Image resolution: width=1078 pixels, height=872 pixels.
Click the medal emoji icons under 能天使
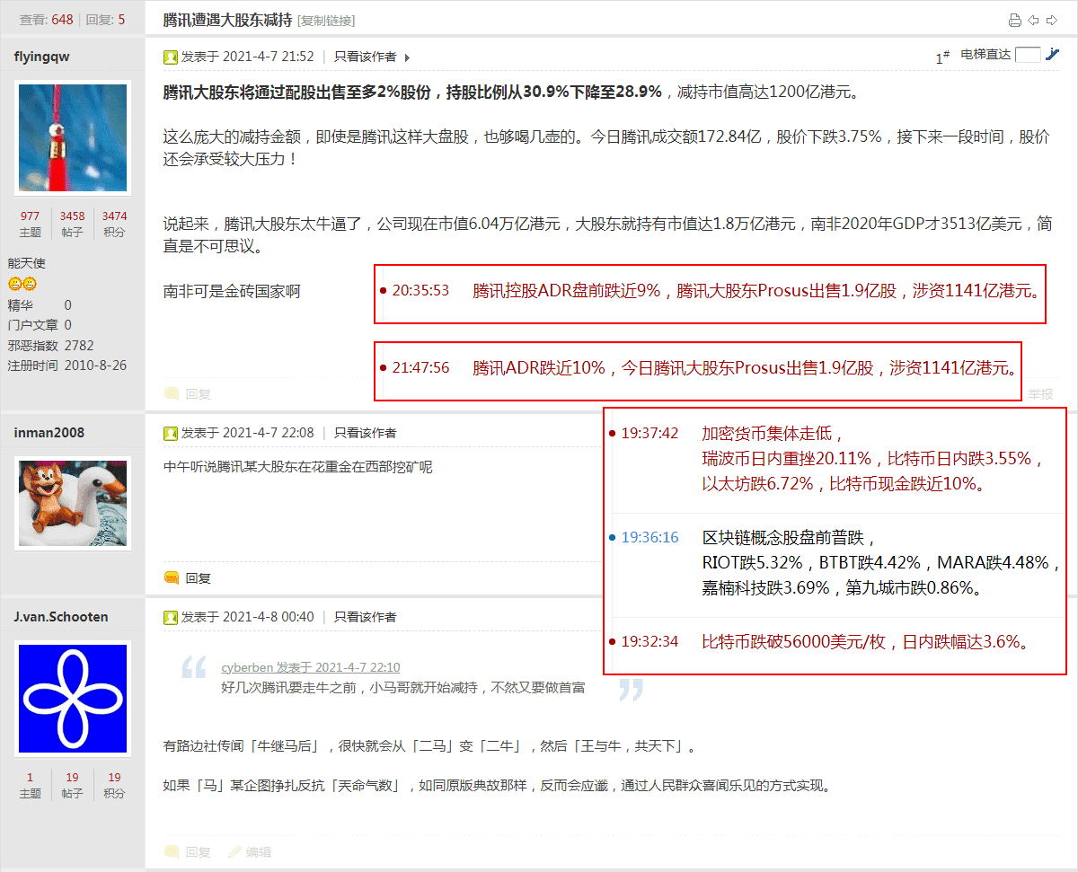tap(22, 284)
